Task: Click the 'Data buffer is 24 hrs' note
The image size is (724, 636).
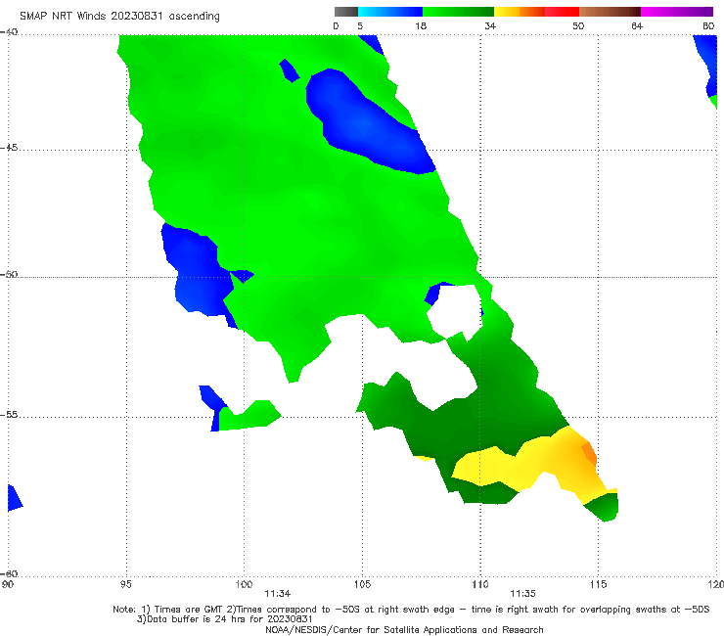Action: coord(224,619)
